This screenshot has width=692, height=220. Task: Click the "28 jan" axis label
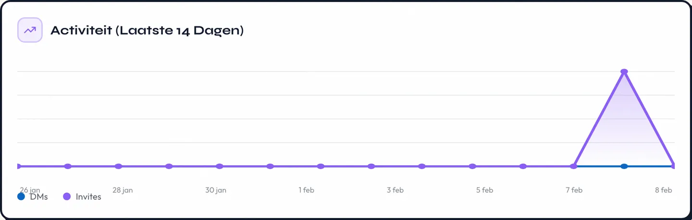tap(123, 190)
